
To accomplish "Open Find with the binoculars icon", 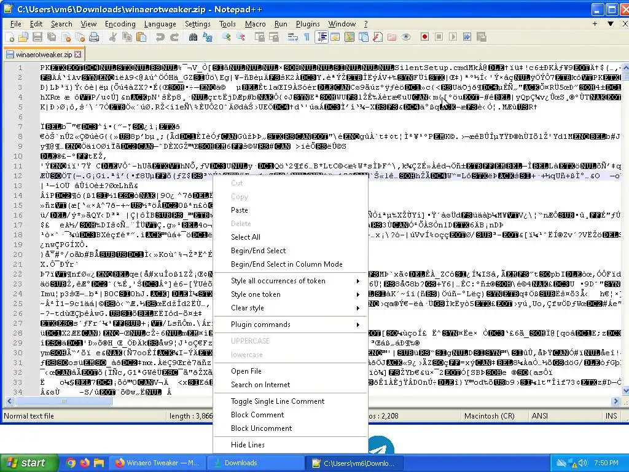I will pyautogui.click(x=193, y=37).
